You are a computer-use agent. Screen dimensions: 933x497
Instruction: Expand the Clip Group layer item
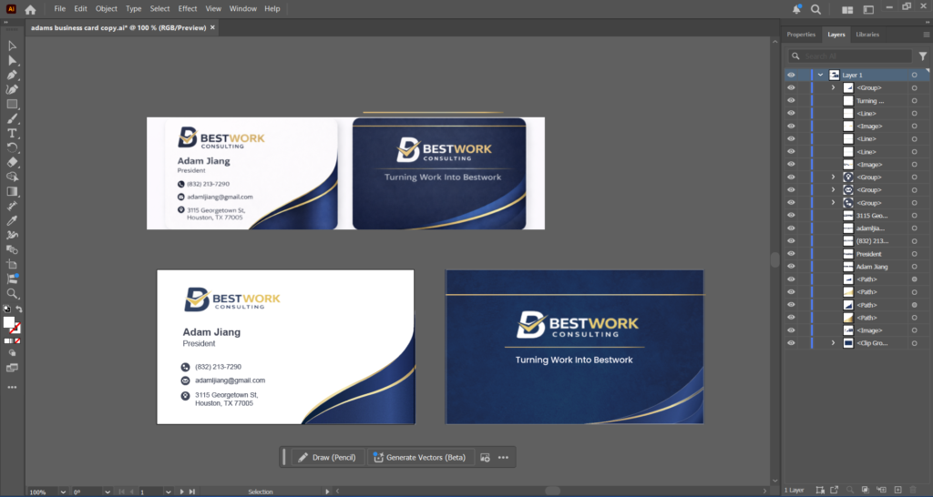pos(833,343)
